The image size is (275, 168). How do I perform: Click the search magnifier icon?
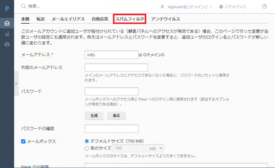pyautogui.click(x=23, y=6)
